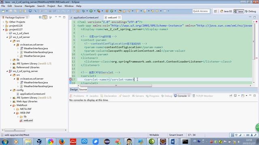Collapse the config folder node
Image resolution: width=259 pixels, height=145 pixels.
[11, 90]
